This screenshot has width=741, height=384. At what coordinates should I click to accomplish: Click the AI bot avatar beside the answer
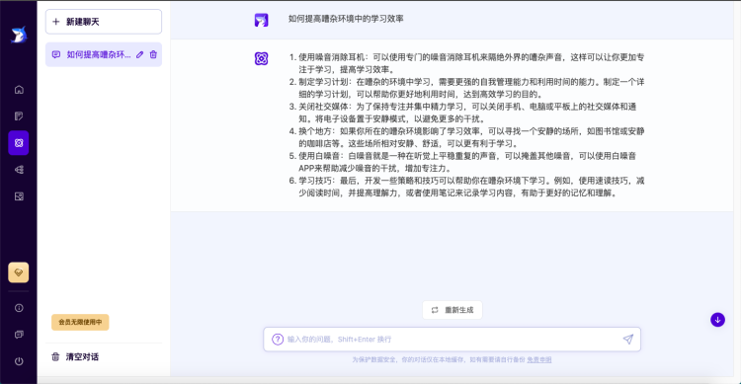pos(262,58)
